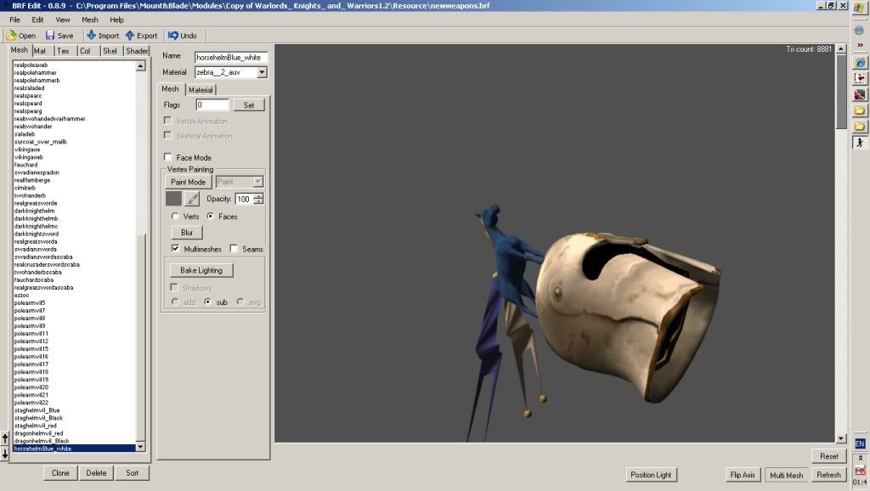Click the Position Light button
Image resolution: width=870 pixels, height=491 pixels.
pyautogui.click(x=651, y=475)
